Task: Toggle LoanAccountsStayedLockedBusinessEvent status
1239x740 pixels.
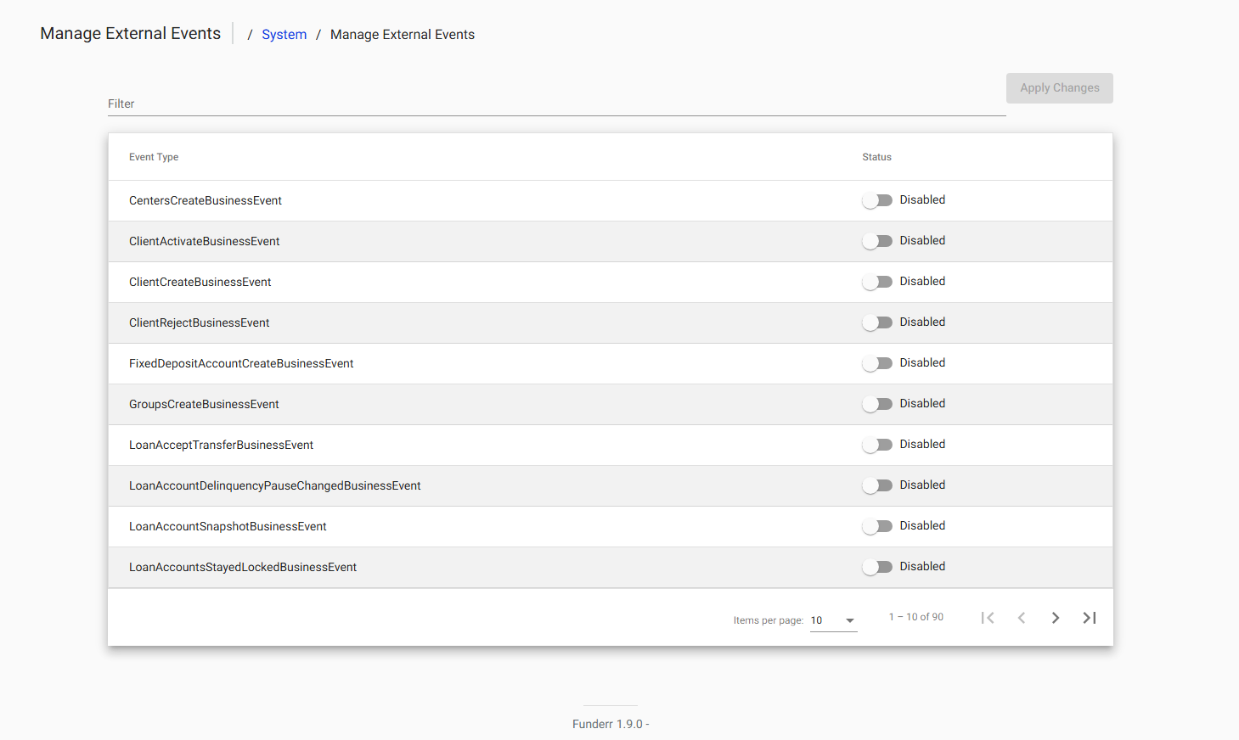Action: pyautogui.click(x=878, y=566)
